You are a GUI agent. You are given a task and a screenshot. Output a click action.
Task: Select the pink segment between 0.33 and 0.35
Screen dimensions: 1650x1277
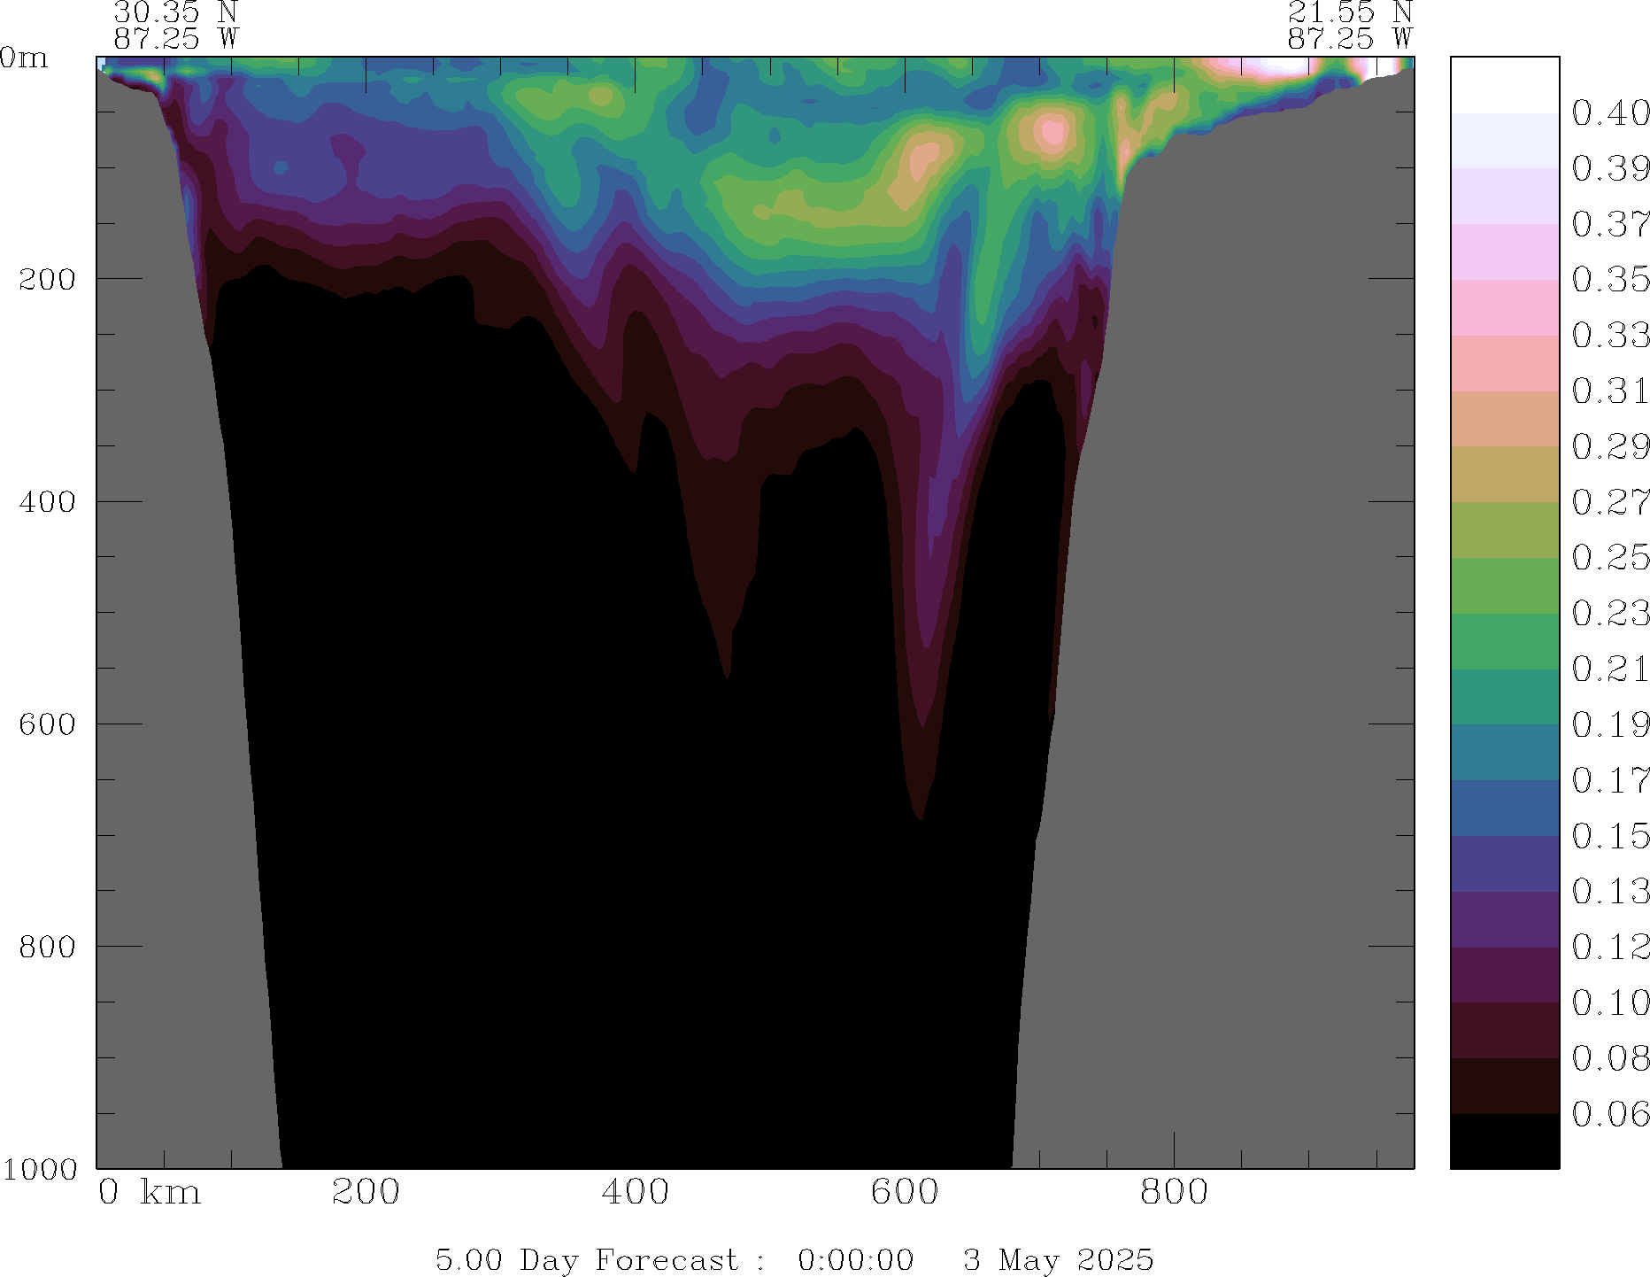point(1505,307)
